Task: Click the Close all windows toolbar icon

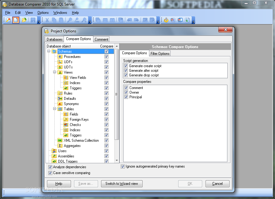Action: coord(121,20)
